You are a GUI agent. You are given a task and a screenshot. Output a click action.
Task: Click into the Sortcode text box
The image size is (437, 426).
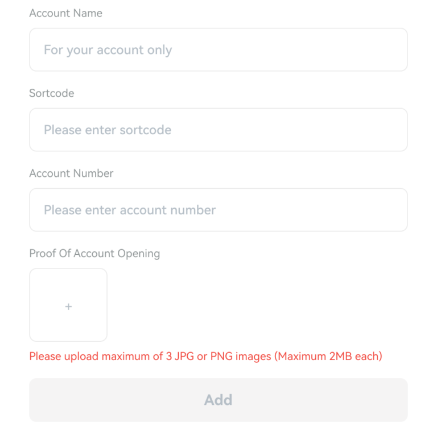point(218,130)
